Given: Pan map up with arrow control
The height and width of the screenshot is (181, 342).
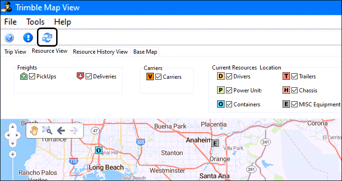Looking at the screenshot, I should [13, 126].
